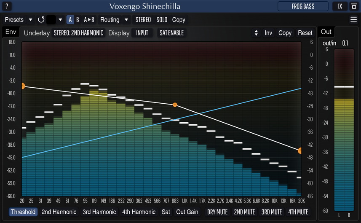Expand the Presets dropdown arrow

(30, 20)
